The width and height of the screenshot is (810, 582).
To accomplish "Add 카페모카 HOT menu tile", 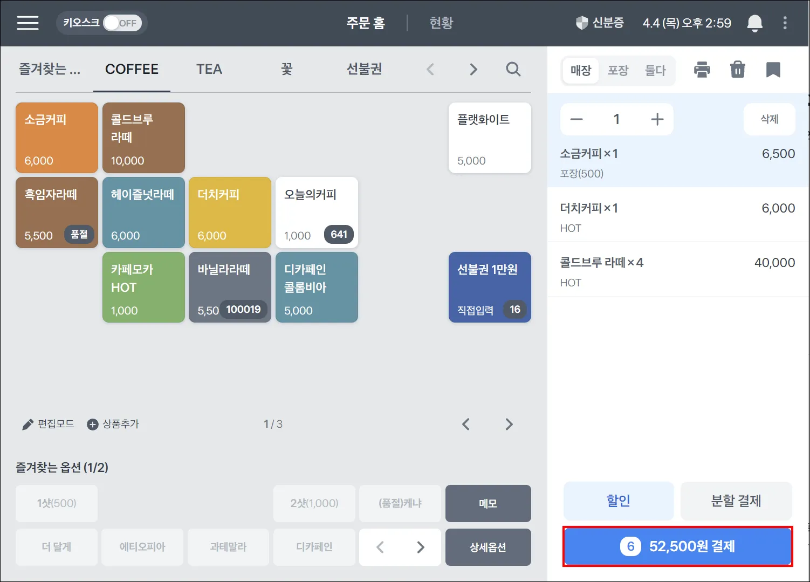I will [143, 287].
